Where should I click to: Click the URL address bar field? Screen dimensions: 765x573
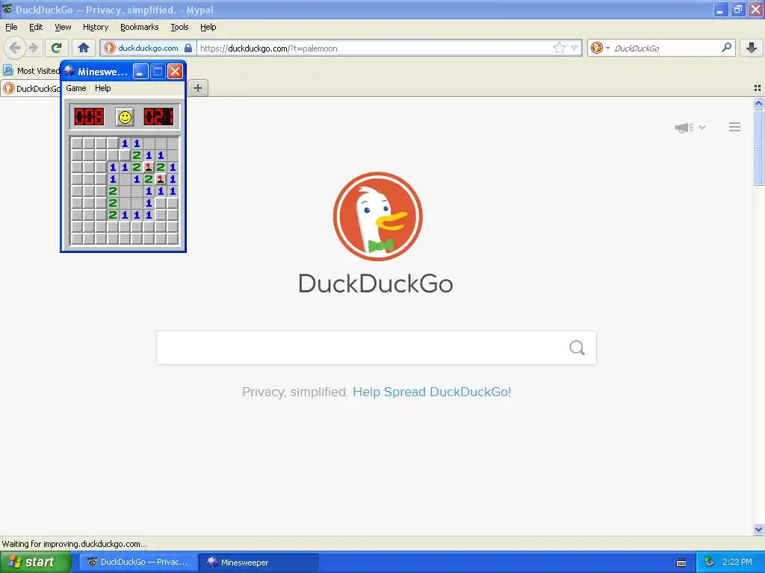tap(374, 48)
